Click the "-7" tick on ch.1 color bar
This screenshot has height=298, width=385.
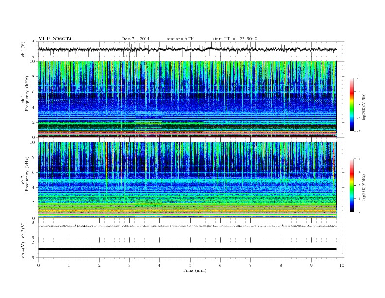pos(358,131)
